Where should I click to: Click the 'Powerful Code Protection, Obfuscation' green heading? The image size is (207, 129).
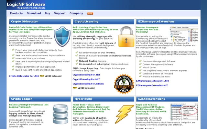coord(31,30)
